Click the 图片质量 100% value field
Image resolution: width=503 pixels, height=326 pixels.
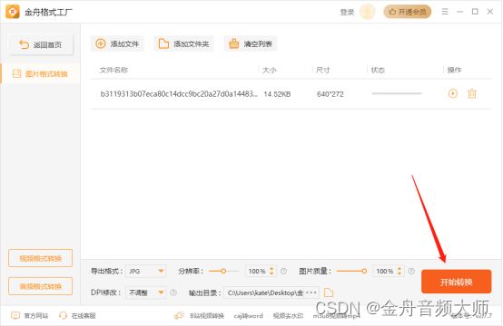pyautogui.click(x=384, y=272)
